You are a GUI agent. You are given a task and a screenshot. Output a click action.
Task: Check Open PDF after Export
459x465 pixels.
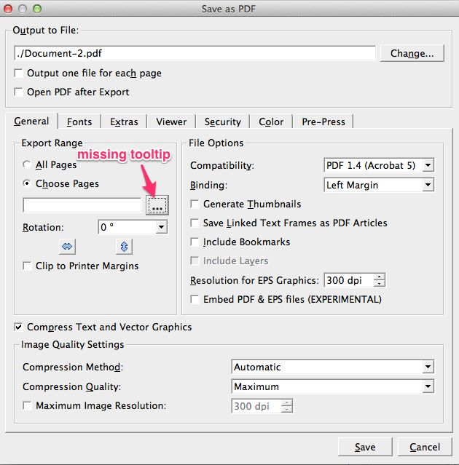coord(19,92)
